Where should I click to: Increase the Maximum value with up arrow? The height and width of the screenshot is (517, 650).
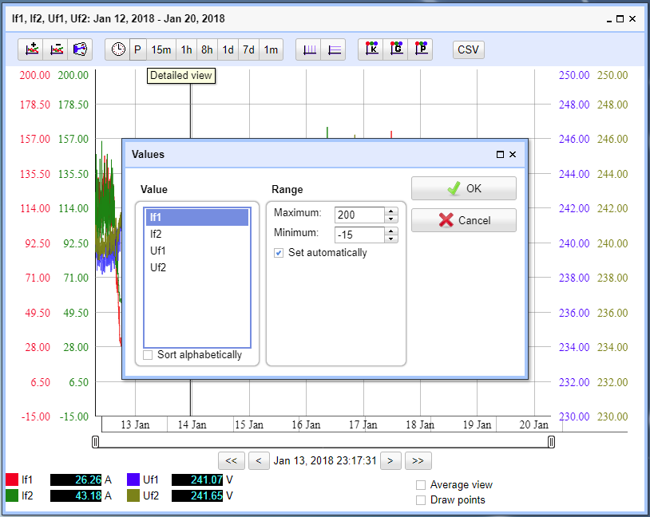(x=391, y=211)
